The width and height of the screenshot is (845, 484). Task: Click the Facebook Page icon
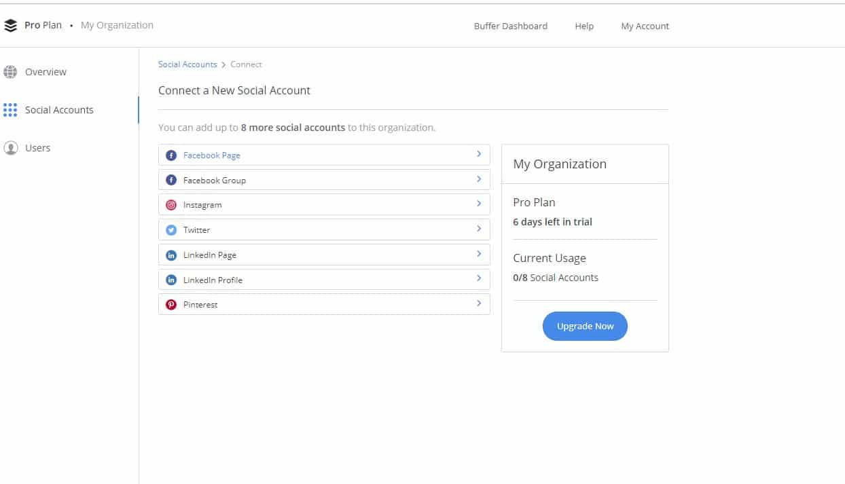tap(171, 155)
